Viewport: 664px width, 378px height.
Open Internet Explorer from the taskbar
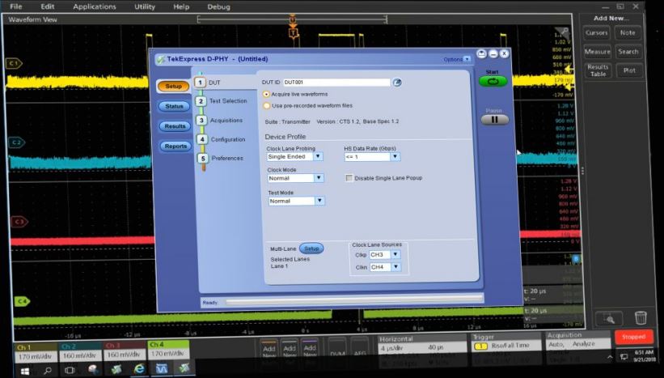tap(139, 369)
